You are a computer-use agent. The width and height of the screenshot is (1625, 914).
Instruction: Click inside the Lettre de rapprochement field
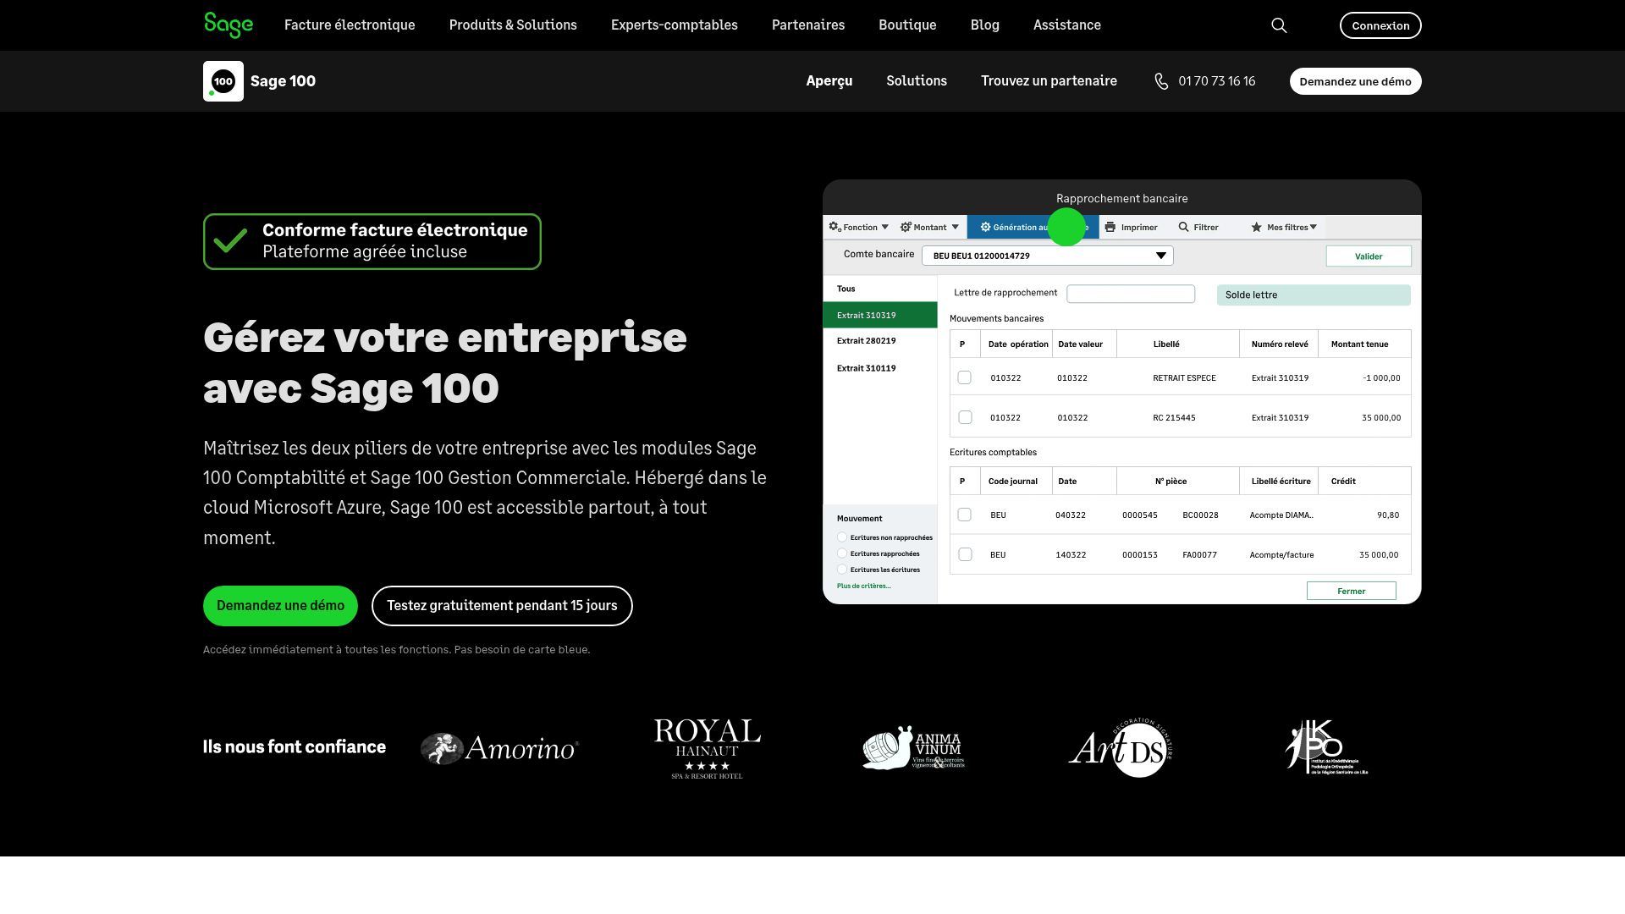pyautogui.click(x=1131, y=293)
